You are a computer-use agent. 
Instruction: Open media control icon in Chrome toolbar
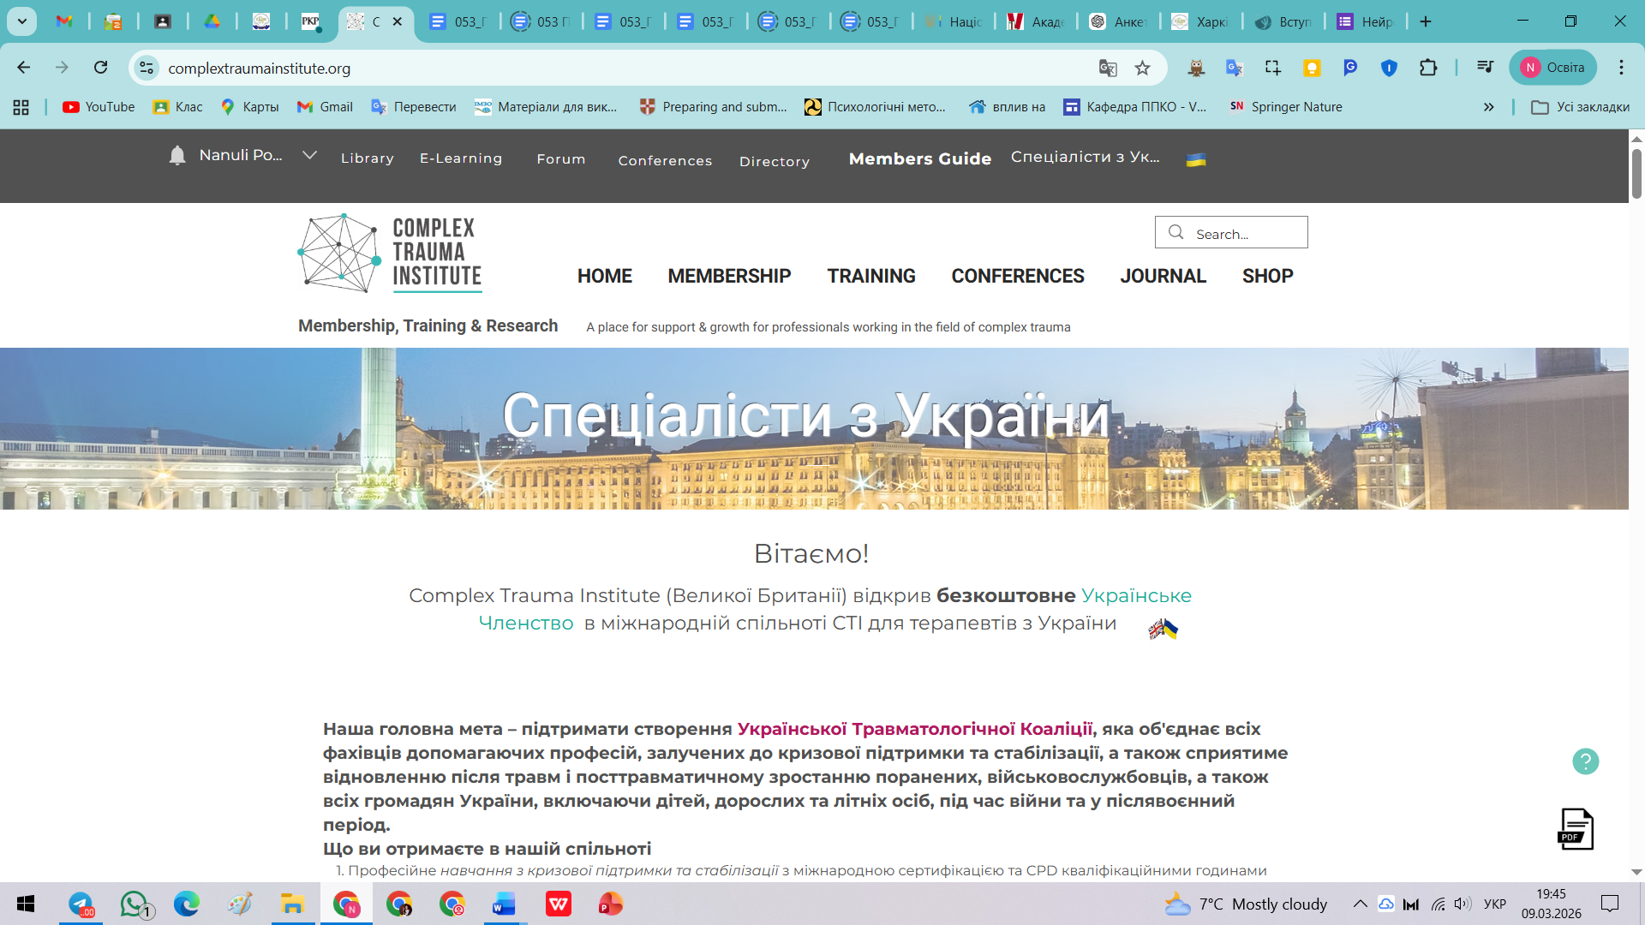[1486, 68]
